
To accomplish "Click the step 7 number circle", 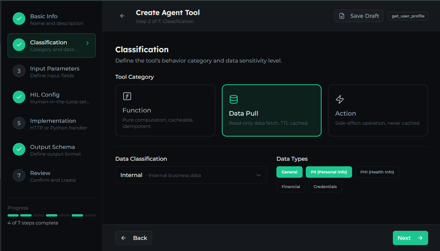I will (19, 175).
